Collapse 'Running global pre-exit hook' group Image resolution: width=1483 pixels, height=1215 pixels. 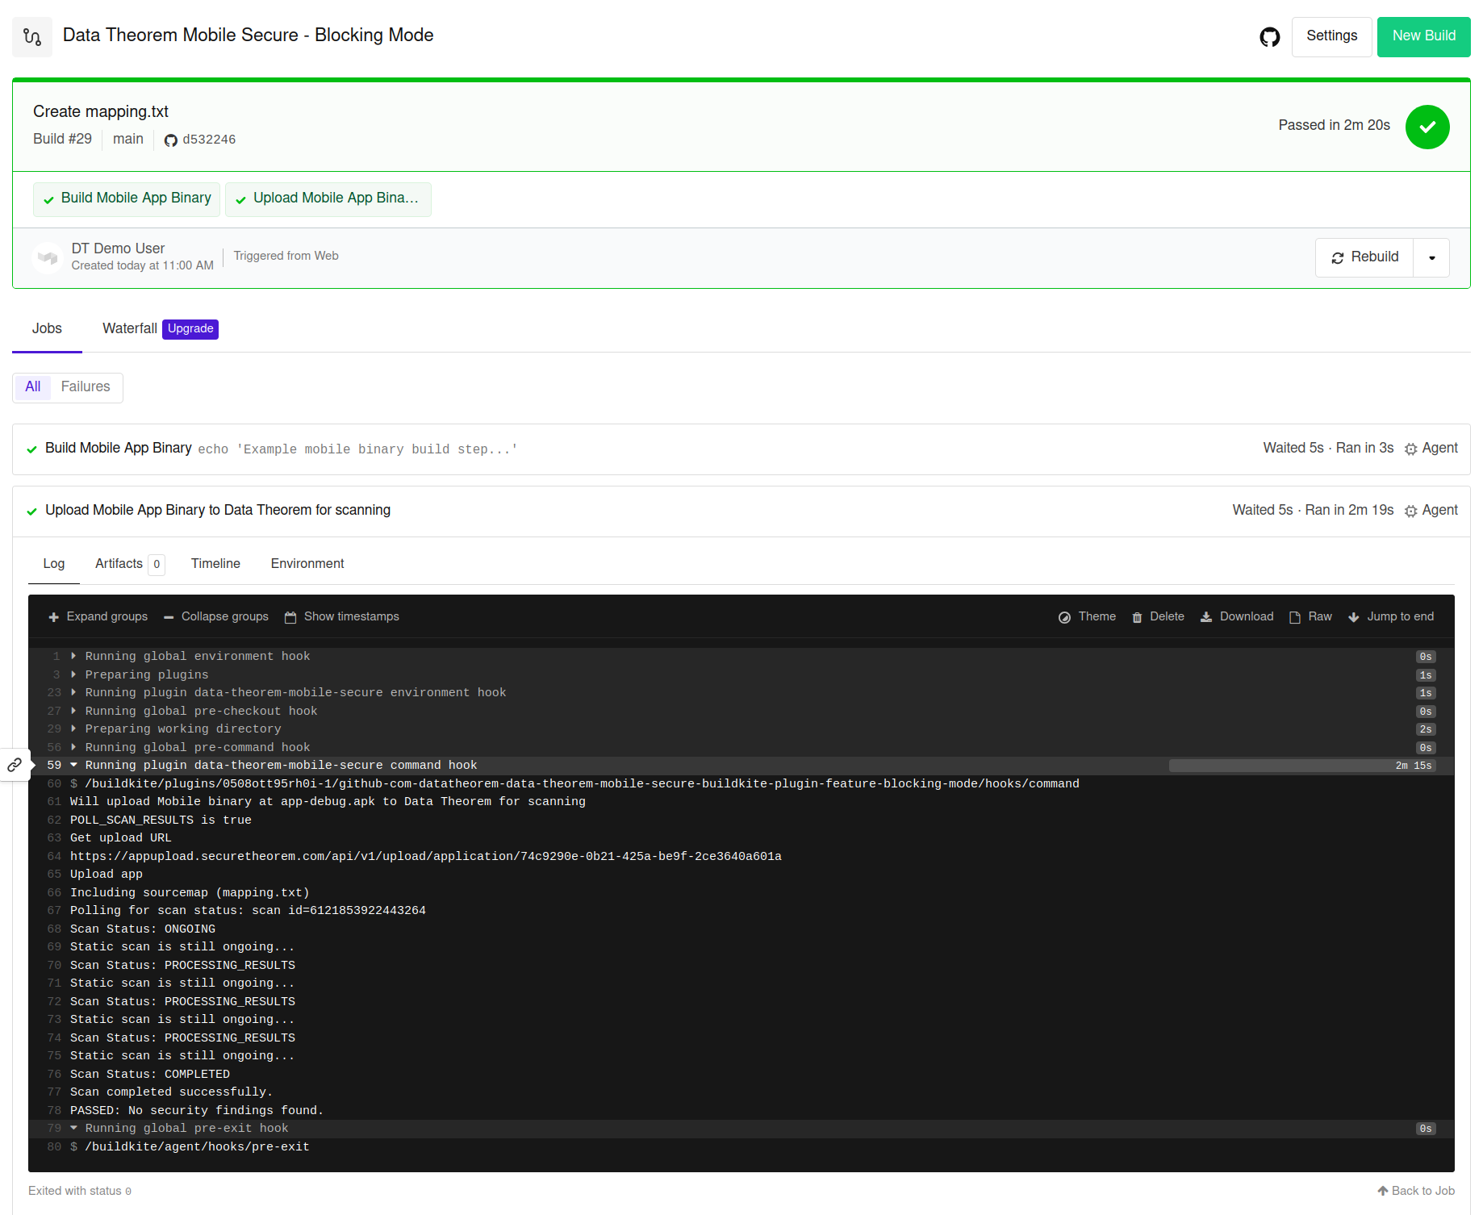point(73,1128)
